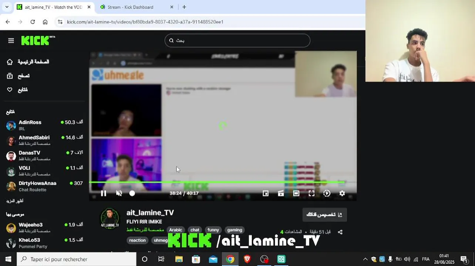Viewport: 475px width, 266px height.
Task: Open AdinRoss channel in sidebar
Action: tap(44, 125)
